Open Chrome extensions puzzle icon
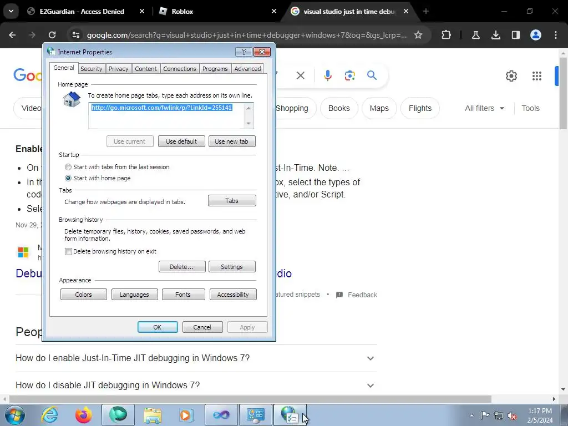The width and height of the screenshot is (568, 426). click(447, 35)
